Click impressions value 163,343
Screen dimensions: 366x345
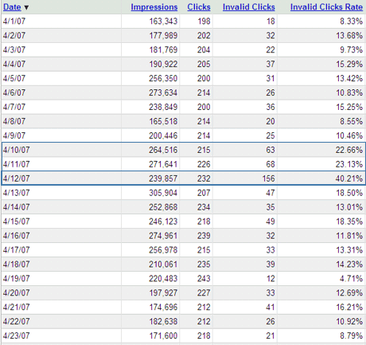tap(163, 22)
